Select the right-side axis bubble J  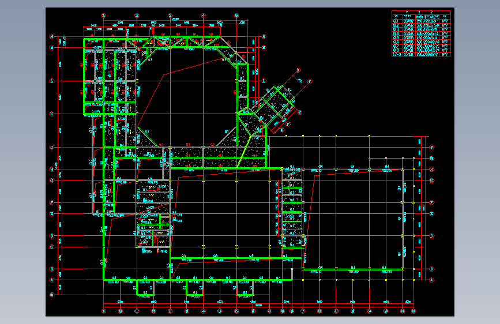pyautogui.click(x=432, y=147)
